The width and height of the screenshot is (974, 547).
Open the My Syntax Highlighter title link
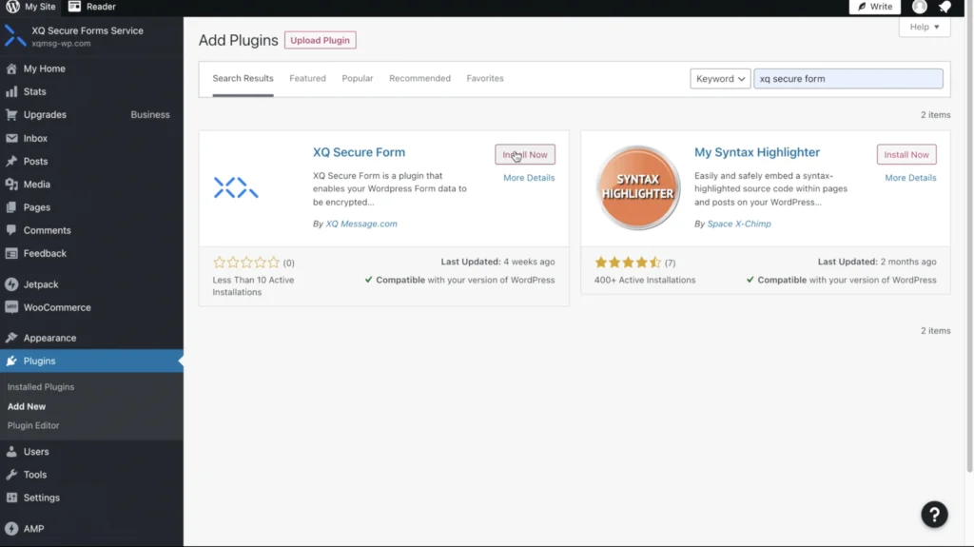(x=757, y=152)
